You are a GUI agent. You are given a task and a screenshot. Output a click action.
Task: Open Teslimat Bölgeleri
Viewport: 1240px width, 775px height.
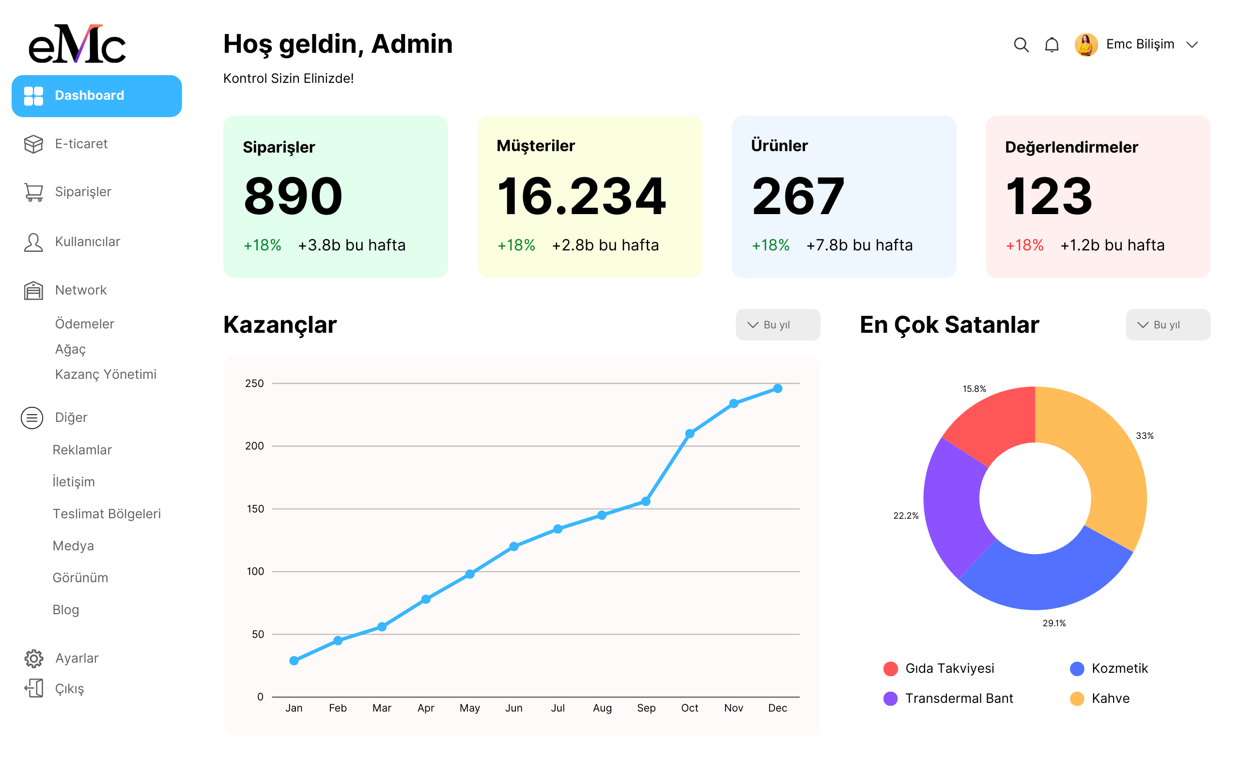pyautogui.click(x=107, y=514)
